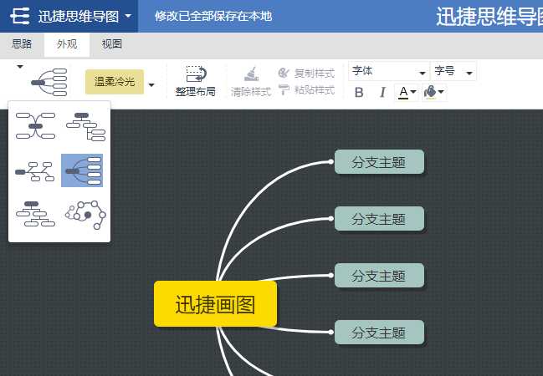Choose the catalog organization layout
This screenshot has width=543, height=376.
coord(85,127)
